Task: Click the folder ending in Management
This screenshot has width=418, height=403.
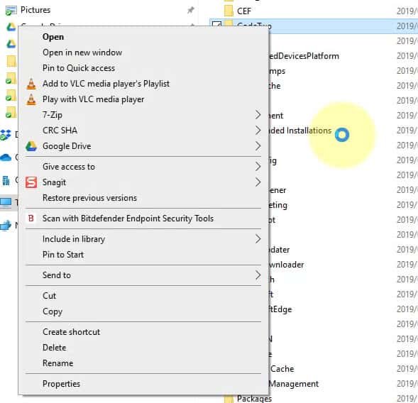Action: [294, 384]
